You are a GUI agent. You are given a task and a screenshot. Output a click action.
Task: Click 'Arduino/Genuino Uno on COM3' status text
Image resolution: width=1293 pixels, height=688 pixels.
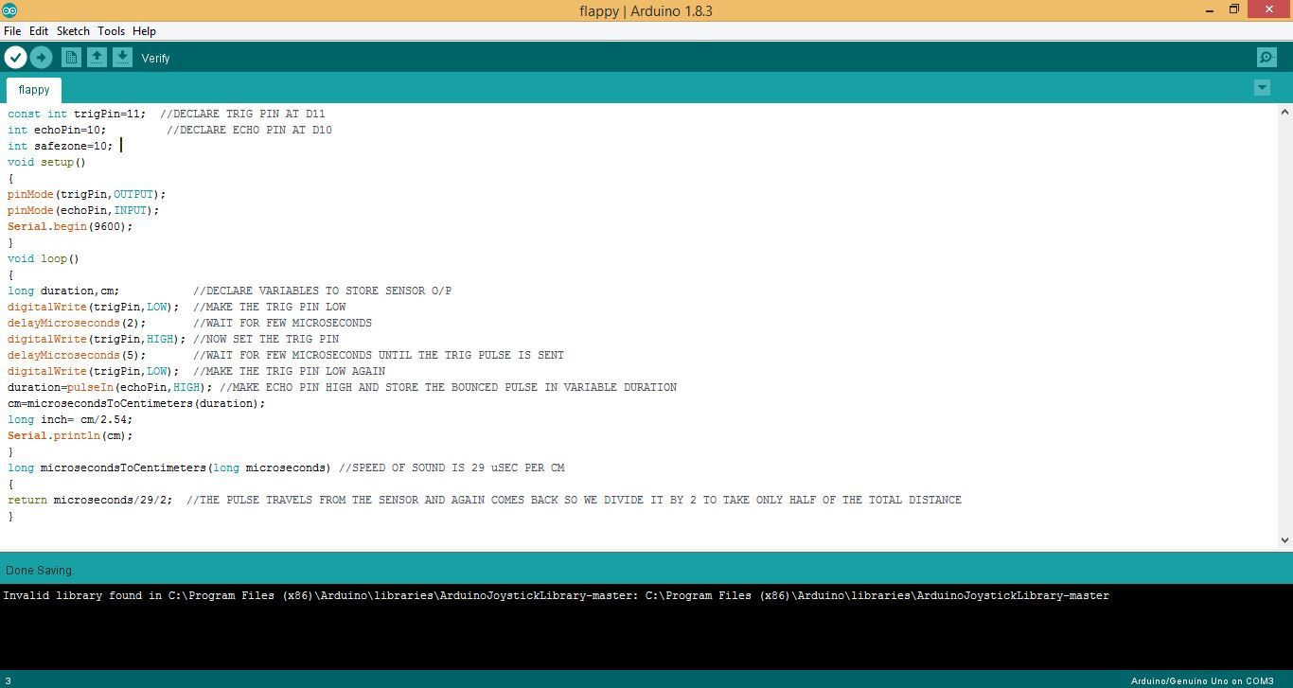click(x=1202, y=681)
